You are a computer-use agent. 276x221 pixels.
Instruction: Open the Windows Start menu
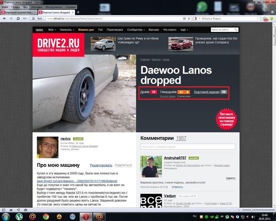pos(6,217)
